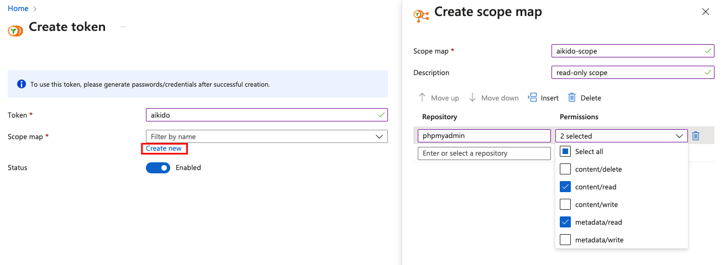Screen dimensions: 725x265
Task: Click the Token name field containing aikido
Action: click(x=266, y=115)
